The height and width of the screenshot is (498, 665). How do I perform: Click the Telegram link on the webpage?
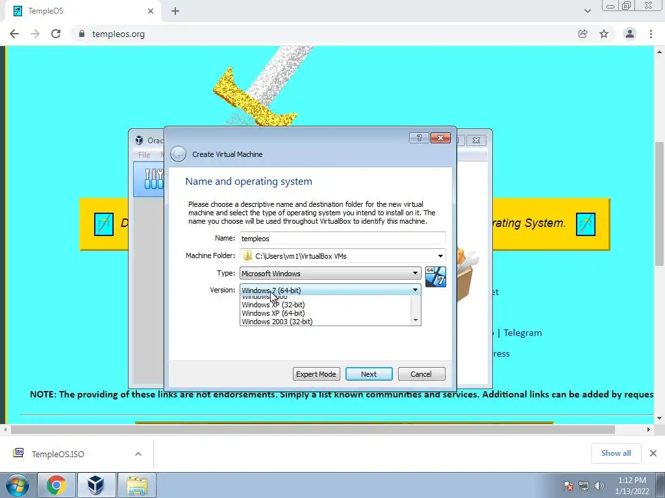coord(523,333)
